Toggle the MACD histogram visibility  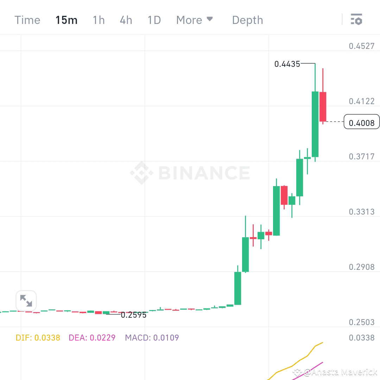click(152, 337)
